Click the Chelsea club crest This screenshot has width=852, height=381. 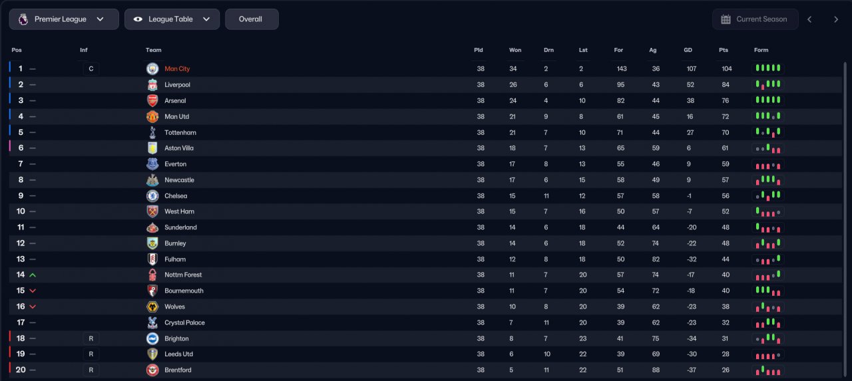(152, 195)
